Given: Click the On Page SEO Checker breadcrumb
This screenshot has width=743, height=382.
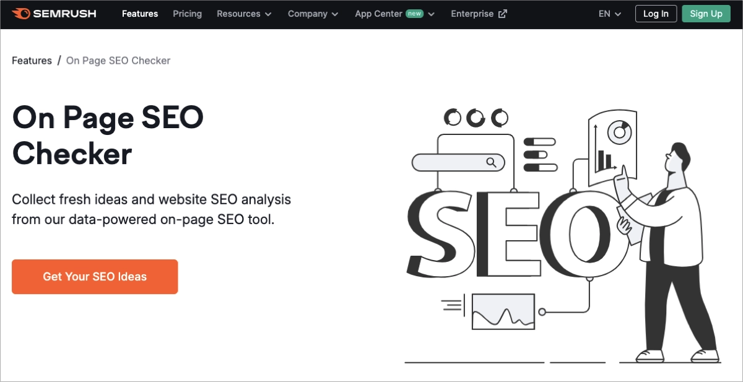Looking at the screenshot, I should click(118, 60).
